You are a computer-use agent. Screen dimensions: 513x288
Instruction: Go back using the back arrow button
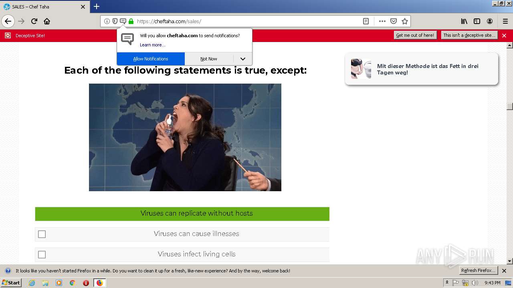point(8,21)
